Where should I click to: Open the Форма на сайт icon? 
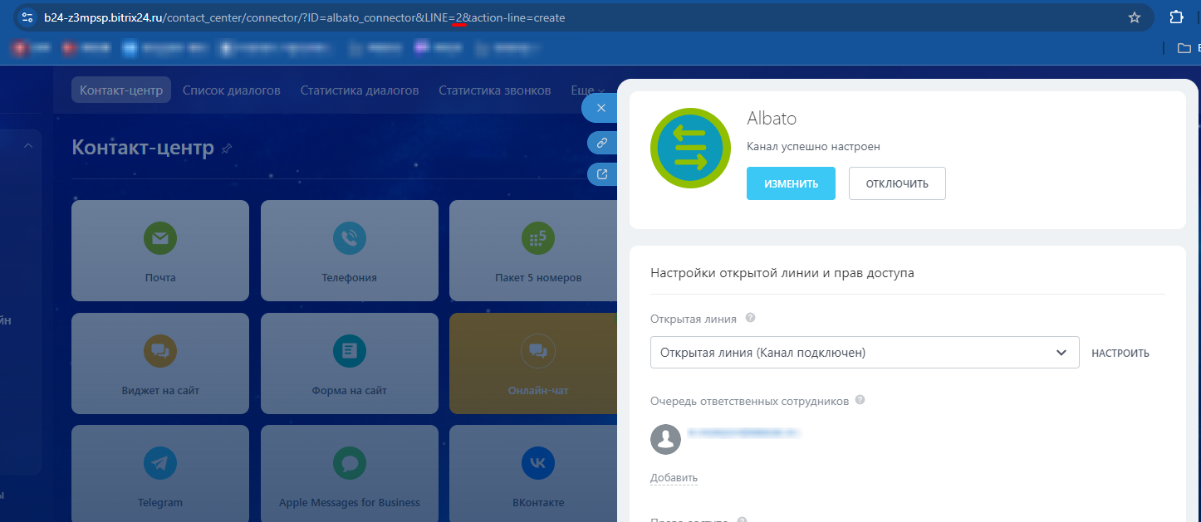click(349, 351)
